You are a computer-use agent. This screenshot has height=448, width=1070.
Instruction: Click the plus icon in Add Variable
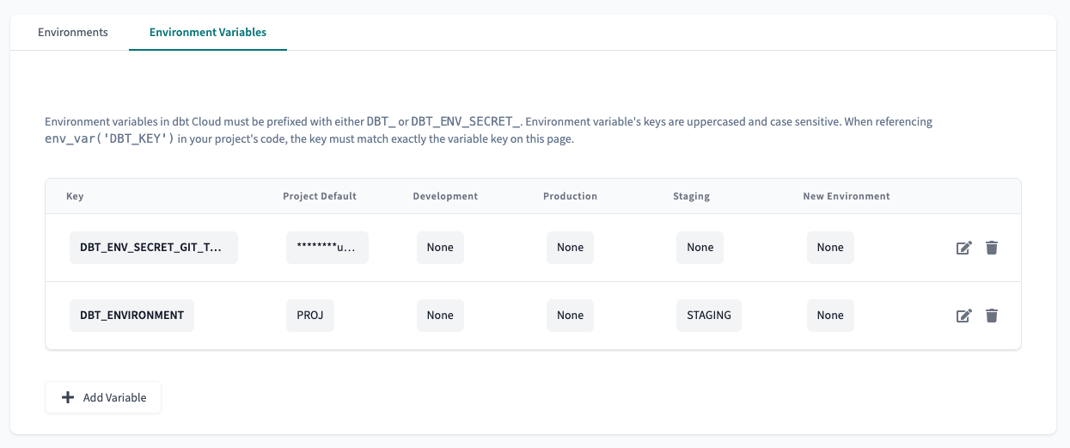click(68, 398)
